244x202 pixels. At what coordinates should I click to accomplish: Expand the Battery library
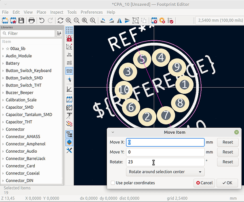(x=3, y=63)
